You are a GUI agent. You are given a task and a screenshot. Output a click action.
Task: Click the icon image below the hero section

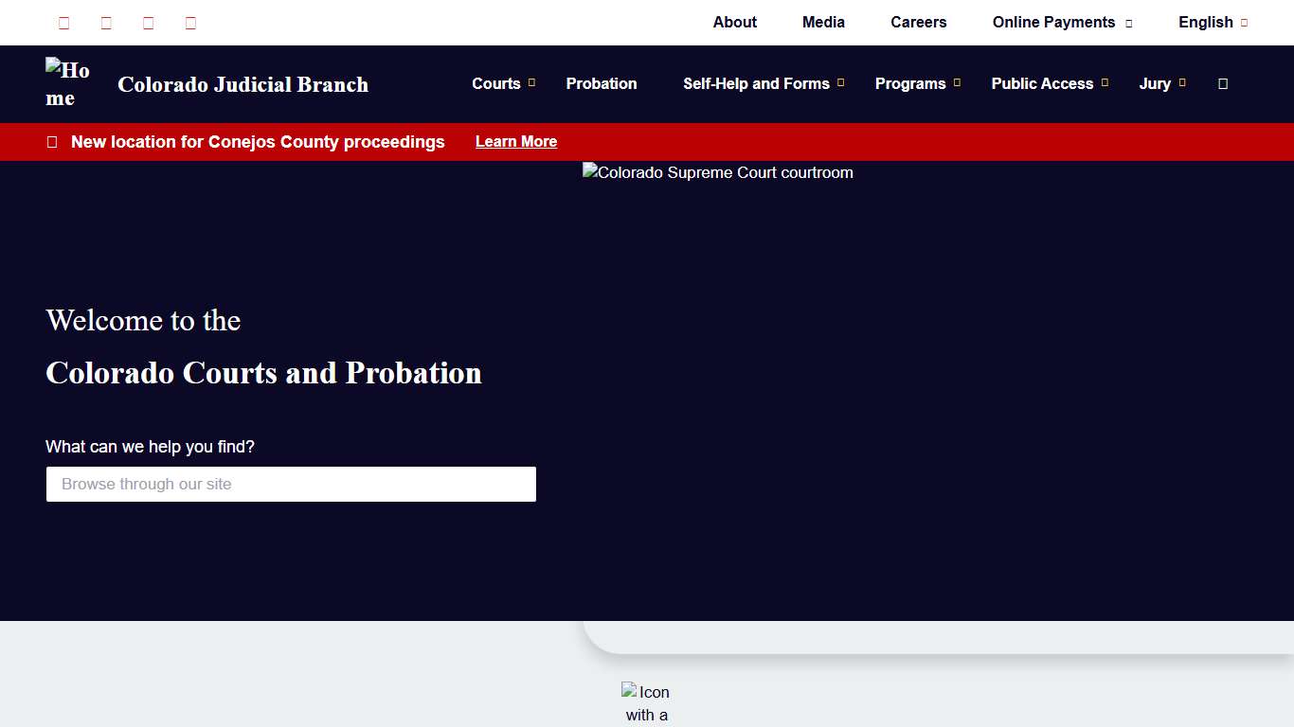(646, 702)
